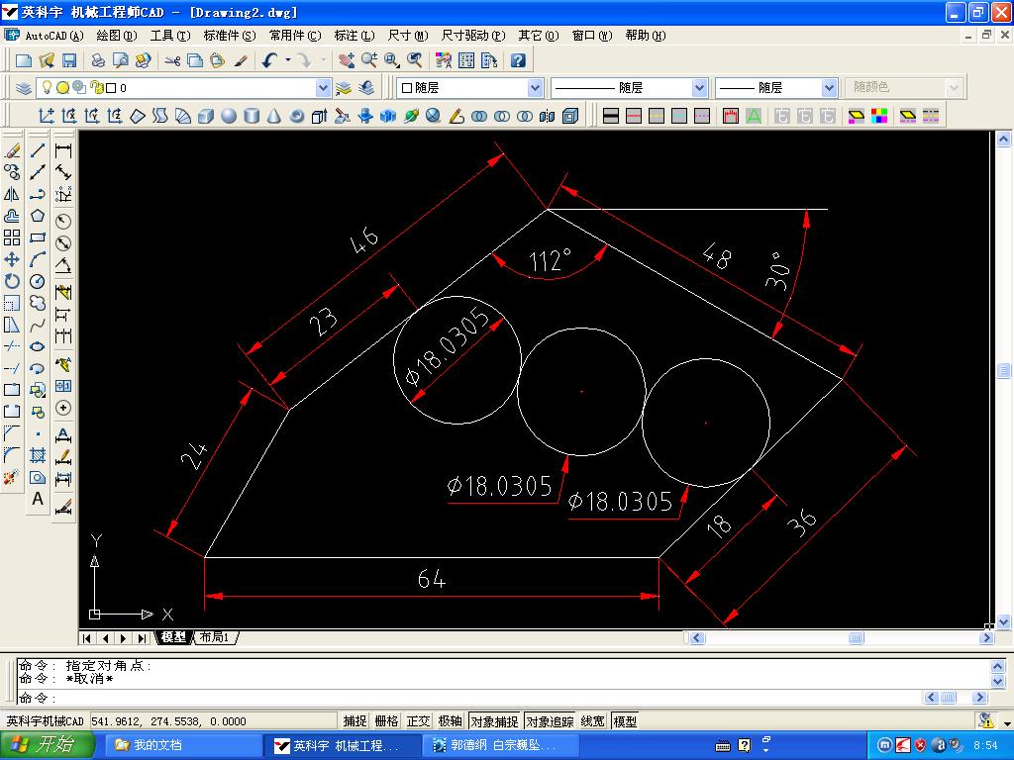
Task: Select the Polygon drawing tool
Action: coord(38,215)
